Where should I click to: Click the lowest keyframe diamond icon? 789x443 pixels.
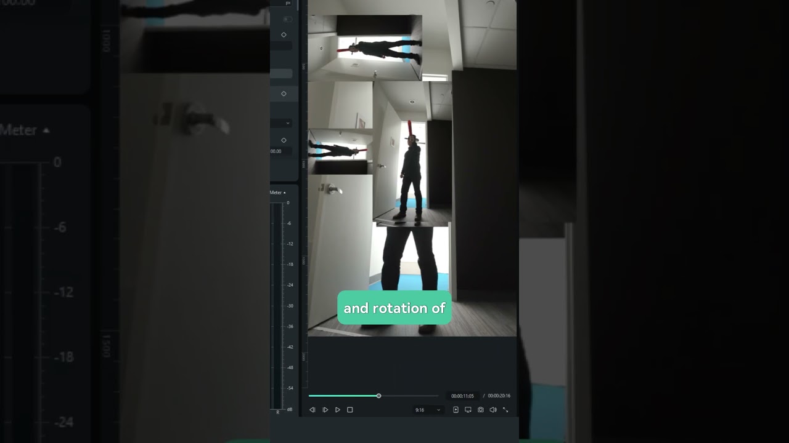(x=284, y=140)
